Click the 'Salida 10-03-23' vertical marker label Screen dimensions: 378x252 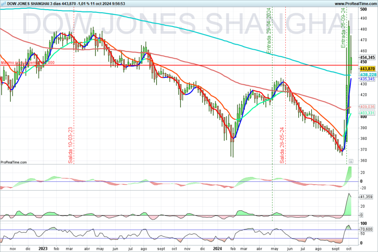[71, 145]
